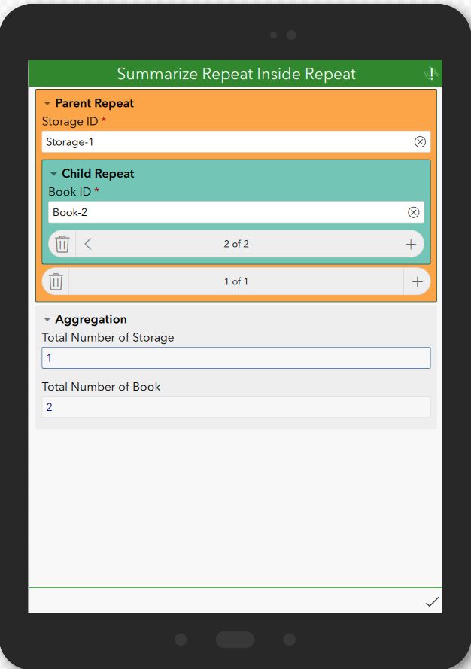This screenshot has height=669, width=471.
Task: Select the Total Number of Book field
Action: [x=236, y=407]
